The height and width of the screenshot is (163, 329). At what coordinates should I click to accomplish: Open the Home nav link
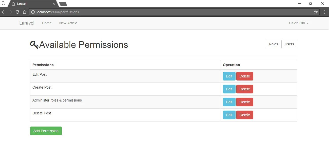(x=47, y=23)
